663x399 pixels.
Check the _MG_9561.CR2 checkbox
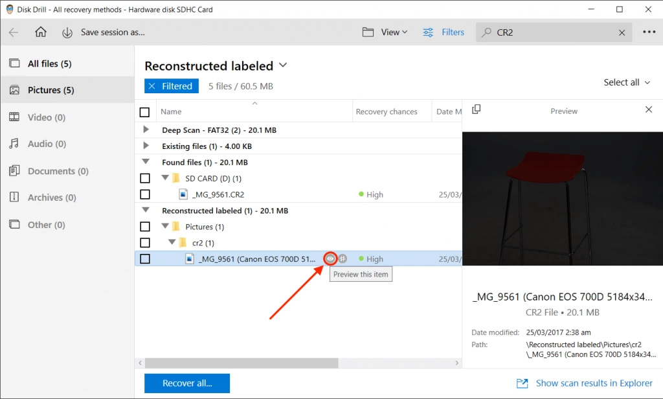pyautogui.click(x=144, y=194)
